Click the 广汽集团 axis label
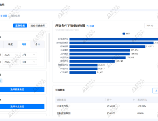This screenshot has height=121, width=158. pos(64,72)
